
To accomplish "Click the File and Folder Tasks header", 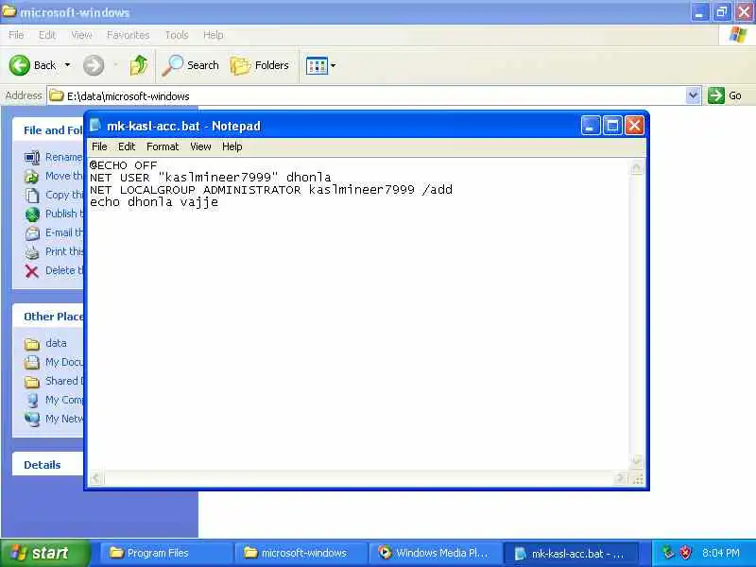I will (x=48, y=130).
